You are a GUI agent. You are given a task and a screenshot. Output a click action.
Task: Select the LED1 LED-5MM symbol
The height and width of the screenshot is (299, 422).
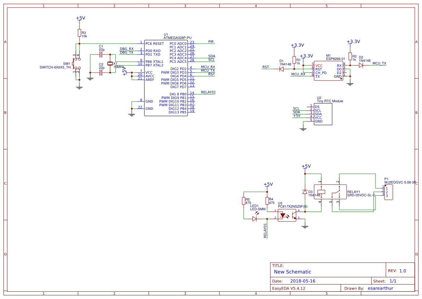[x=255, y=218]
